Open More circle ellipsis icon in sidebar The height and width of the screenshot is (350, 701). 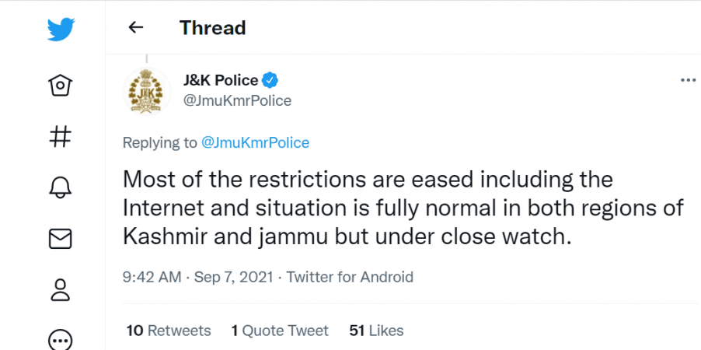point(60,341)
